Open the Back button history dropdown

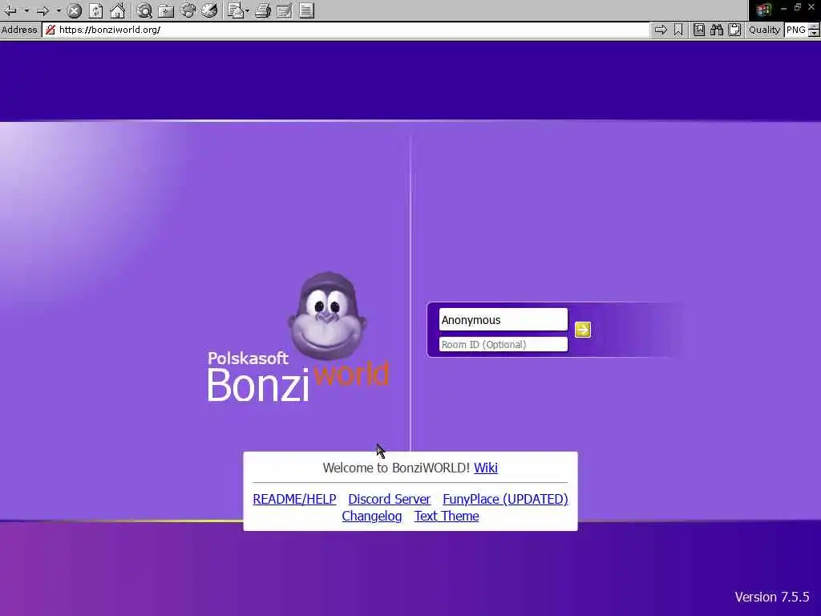tap(26, 10)
